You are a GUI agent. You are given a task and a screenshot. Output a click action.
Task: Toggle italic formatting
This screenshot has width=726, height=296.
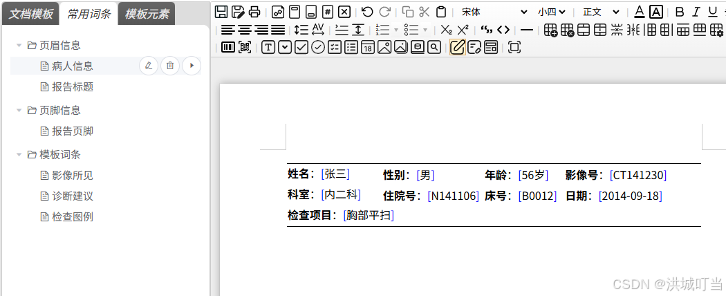point(696,12)
